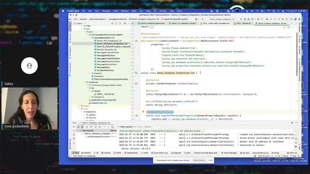Collapse the db folder node
Screen dimensions: 310x174
pos(87,88)
